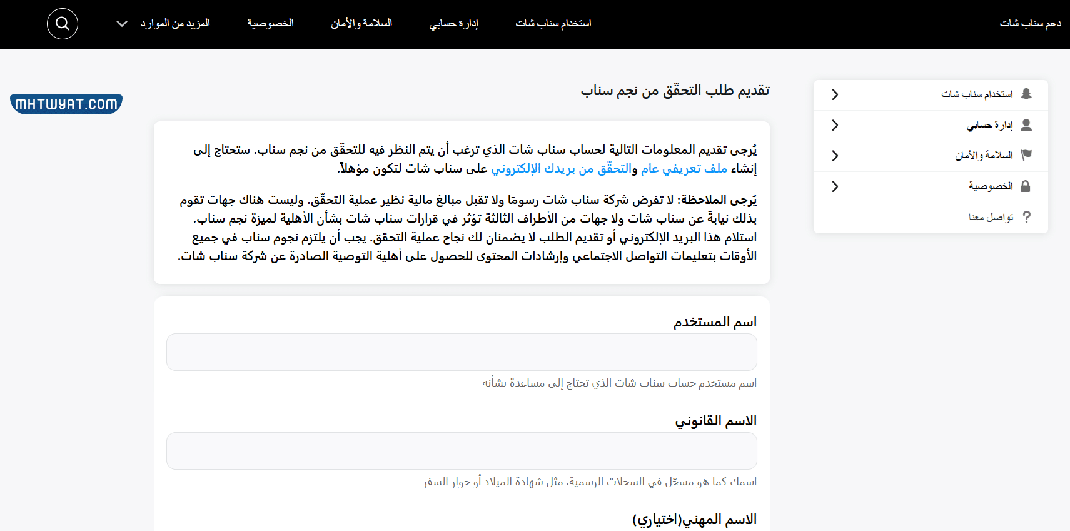Click the Snapchat ghost icon in sidebar
The width and height of the screenshot is (1070, 531).
tap(1026, 94)
